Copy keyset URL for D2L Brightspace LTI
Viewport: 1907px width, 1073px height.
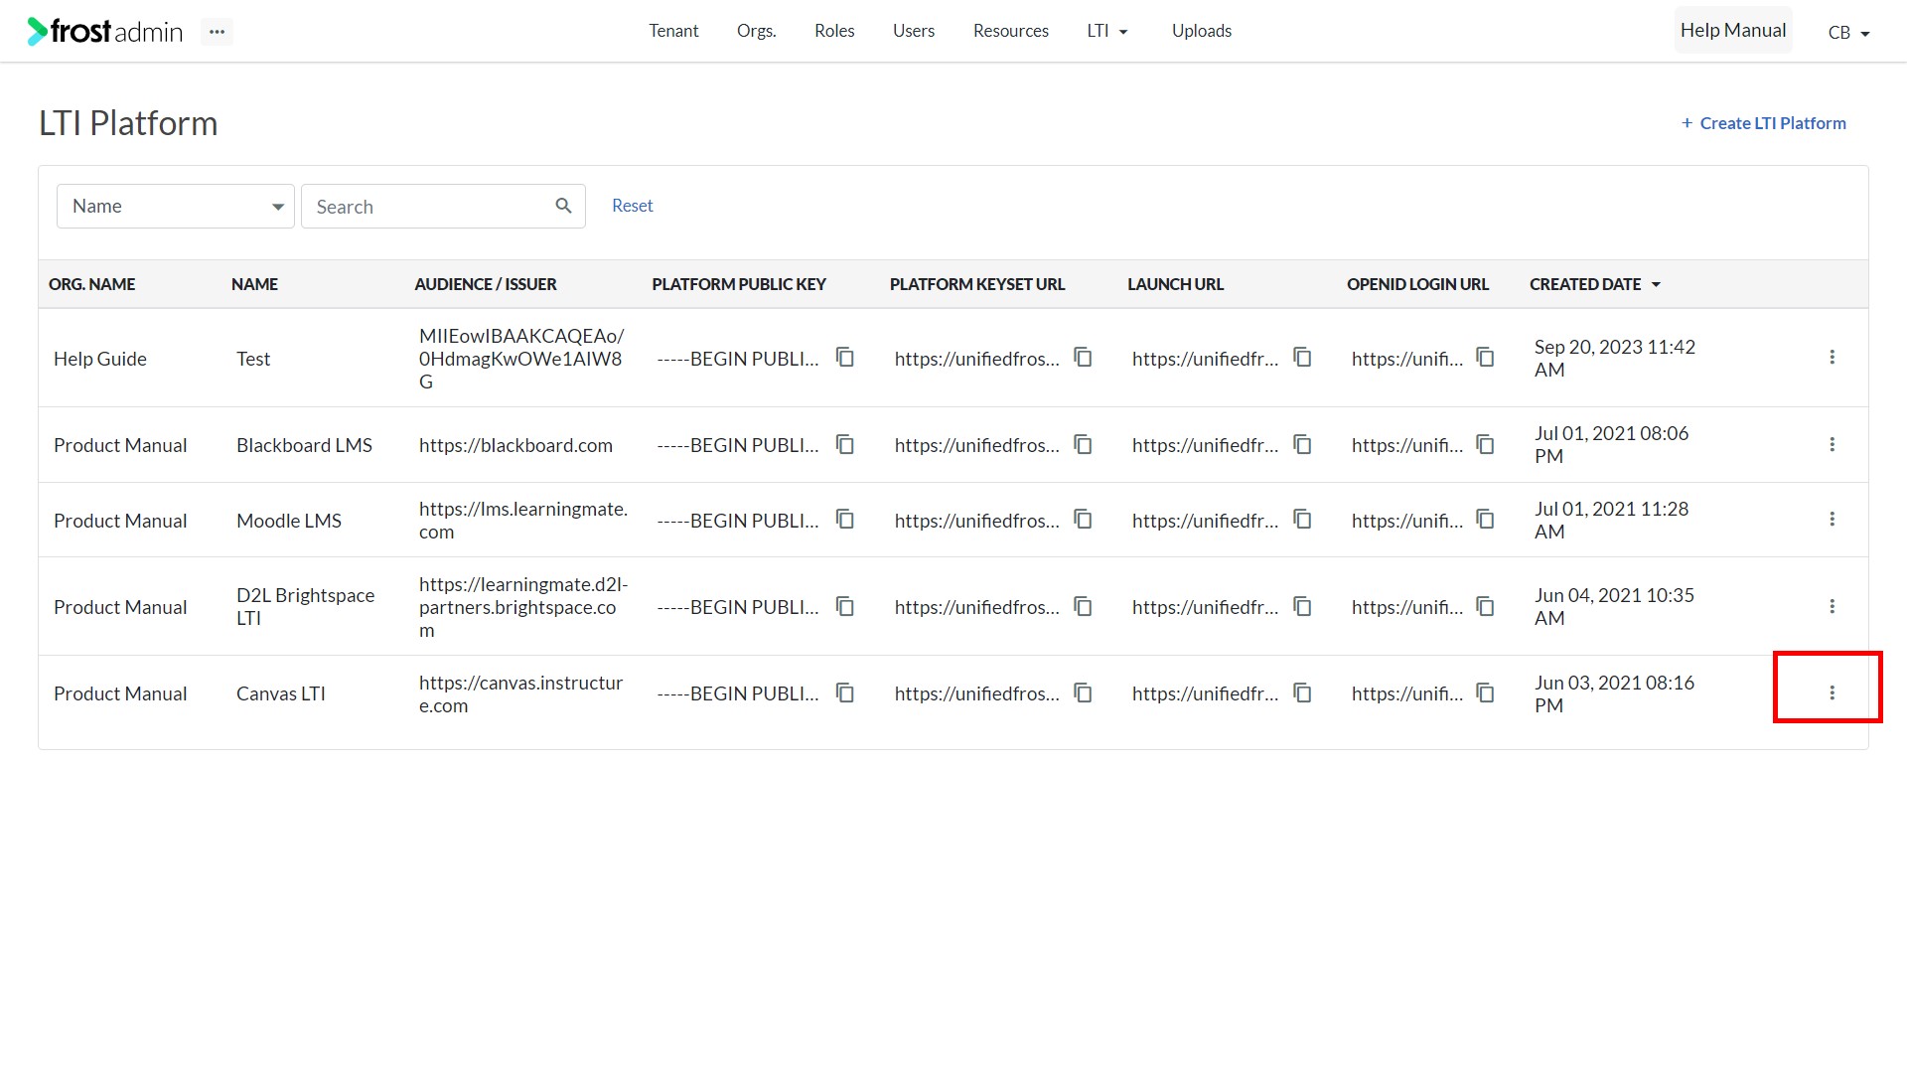[x=1084, y=607]
